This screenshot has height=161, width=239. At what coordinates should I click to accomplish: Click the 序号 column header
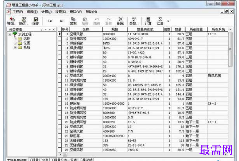tap(65, 29)
